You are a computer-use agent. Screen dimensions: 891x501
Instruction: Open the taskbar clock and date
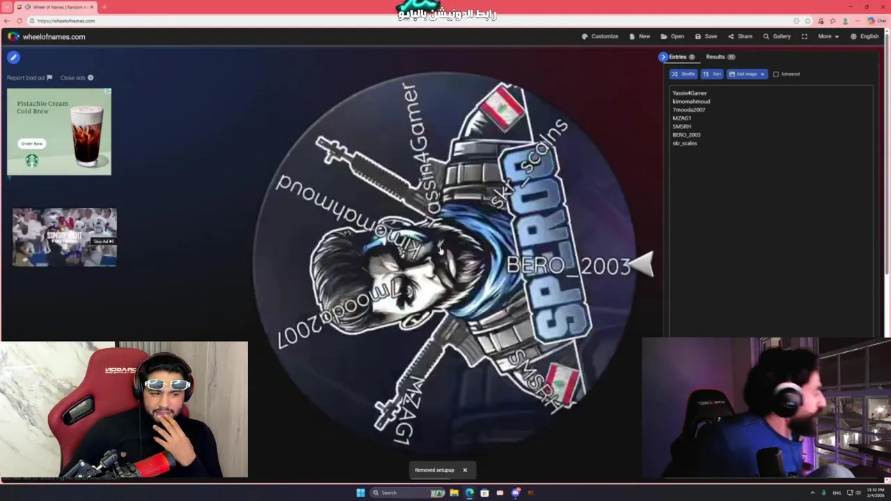pos(876,493)
